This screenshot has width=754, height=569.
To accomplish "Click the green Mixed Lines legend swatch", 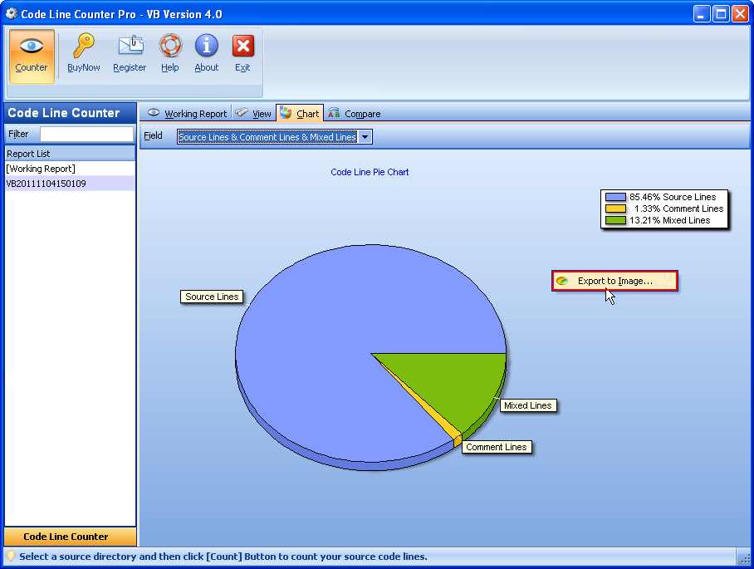I will click(x=615, y=220).
